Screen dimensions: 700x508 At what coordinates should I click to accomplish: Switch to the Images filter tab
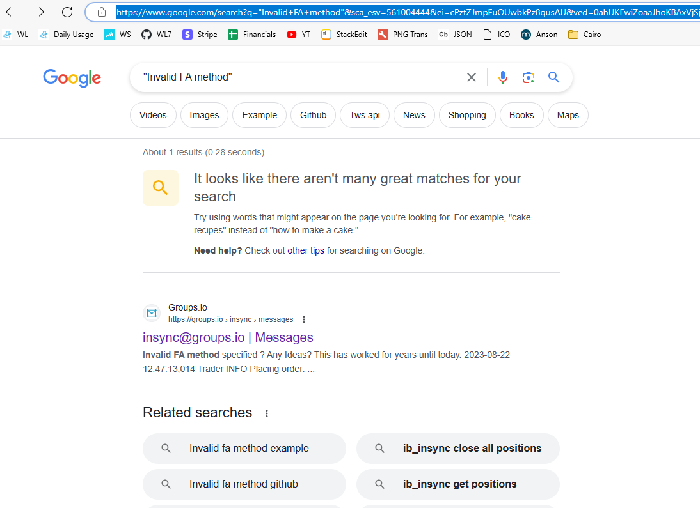pyautogui.click(x=204, y=115)
